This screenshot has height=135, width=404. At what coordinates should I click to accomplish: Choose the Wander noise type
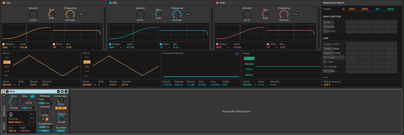pos(249,64)
